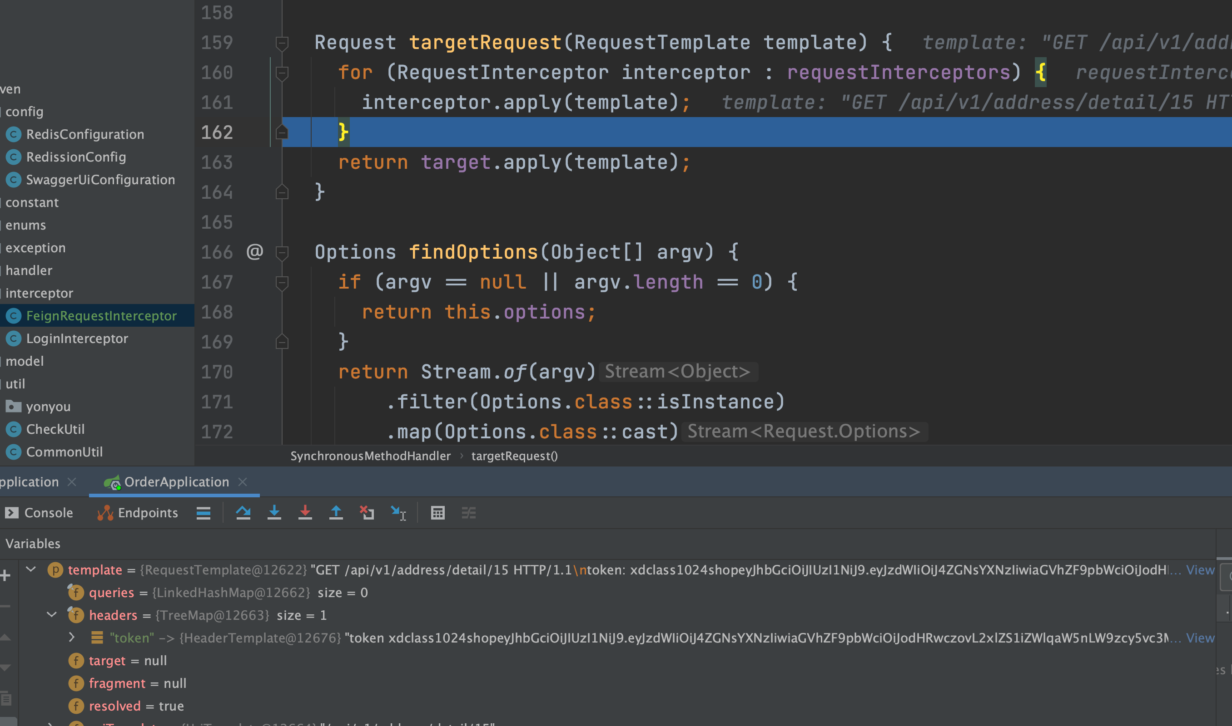Image resolution: width=1232 pixels, height=726 pixels.
Task: Open the Evaluate Expression calculator icon
Action: 437,512
